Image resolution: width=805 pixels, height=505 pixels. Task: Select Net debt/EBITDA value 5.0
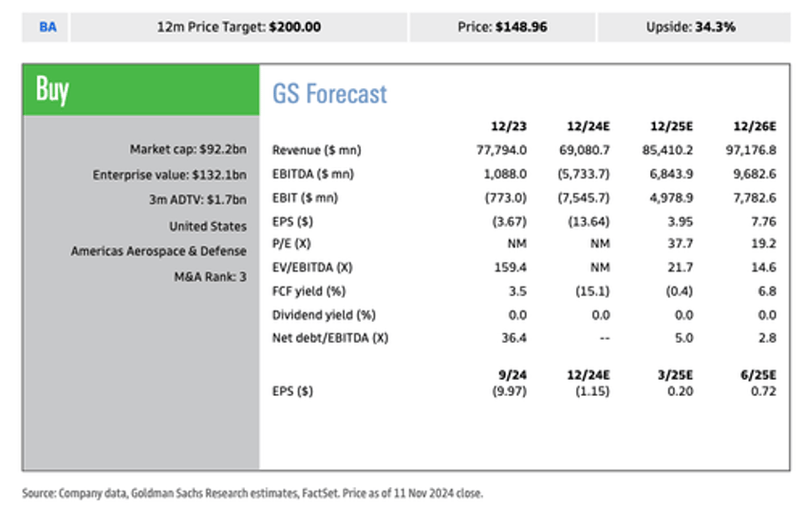click(x=684, y=338)
